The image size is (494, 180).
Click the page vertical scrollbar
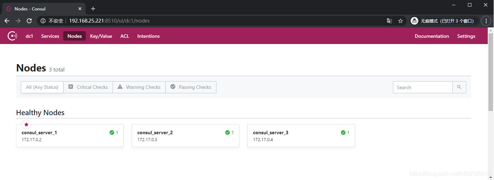coord(491,72)
